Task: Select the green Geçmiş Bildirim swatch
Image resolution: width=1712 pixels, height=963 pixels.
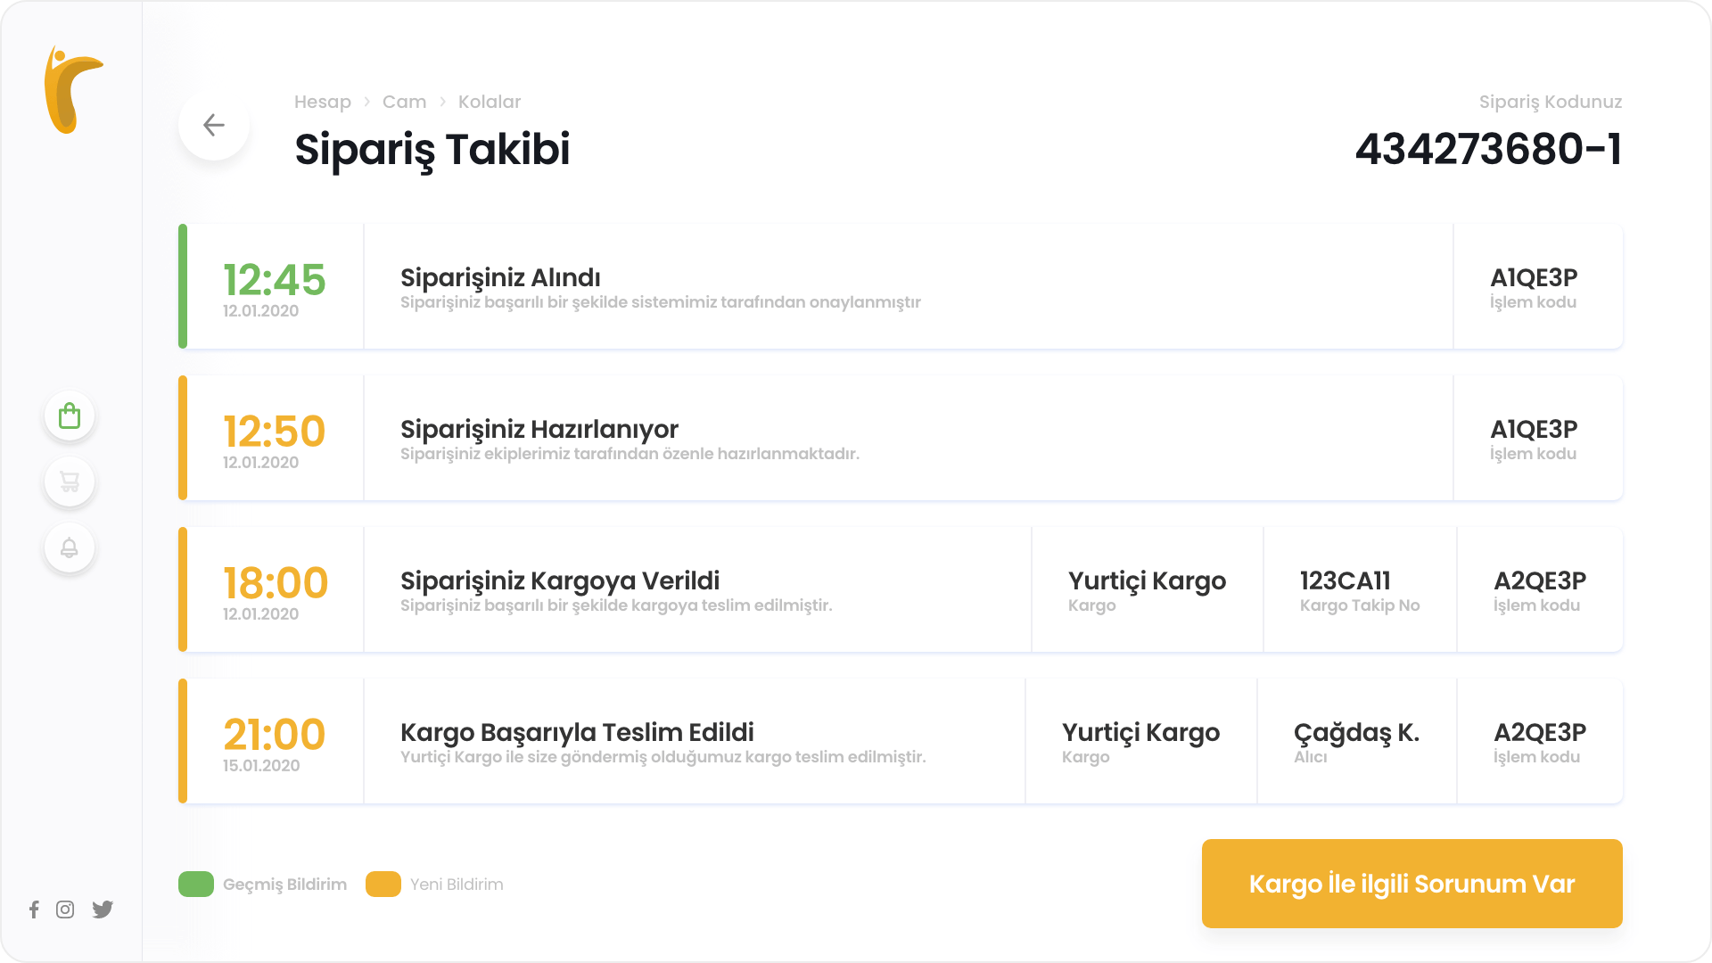Action: pyautogui.click(x=196, y=884)
